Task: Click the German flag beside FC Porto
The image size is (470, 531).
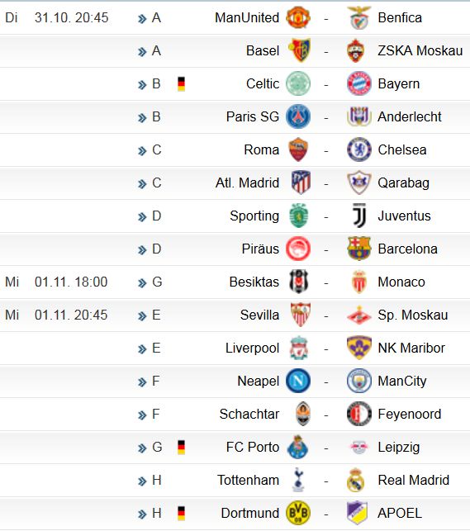Action: pyautogui.click(x=181, y=447)
